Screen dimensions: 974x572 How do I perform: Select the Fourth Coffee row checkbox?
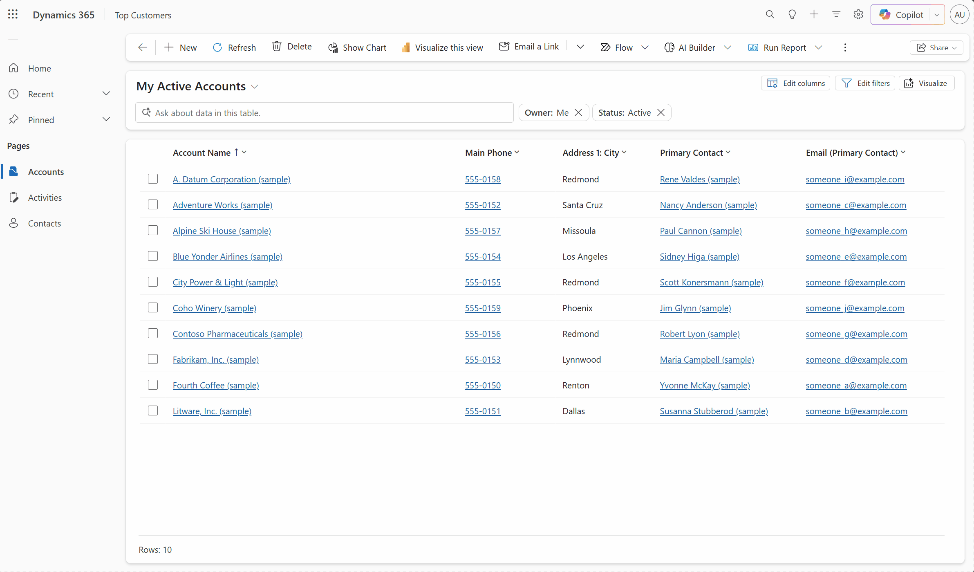(153, 385)
